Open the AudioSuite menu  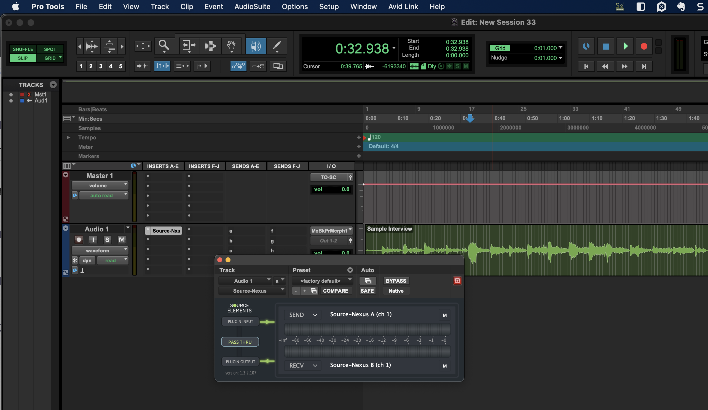(252, 6)
